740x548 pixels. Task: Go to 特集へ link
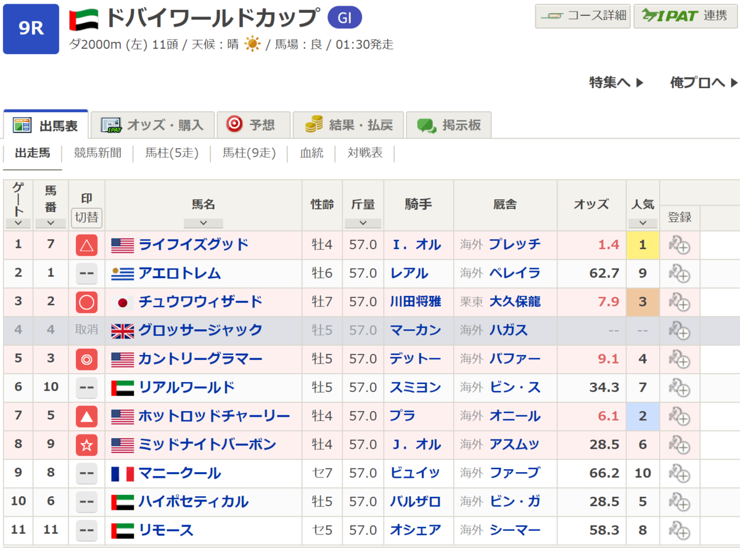(x=616, y=83)
